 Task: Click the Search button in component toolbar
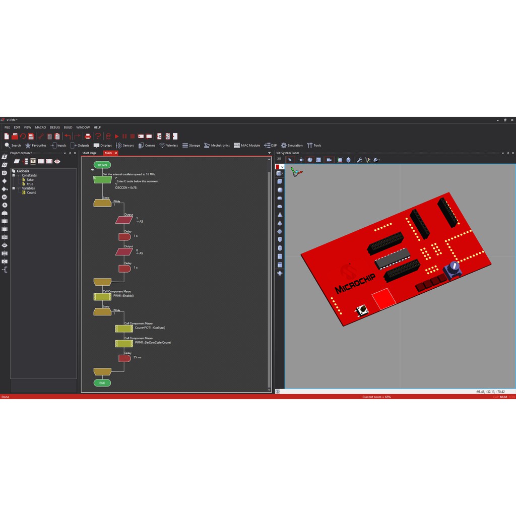(13, 145)
